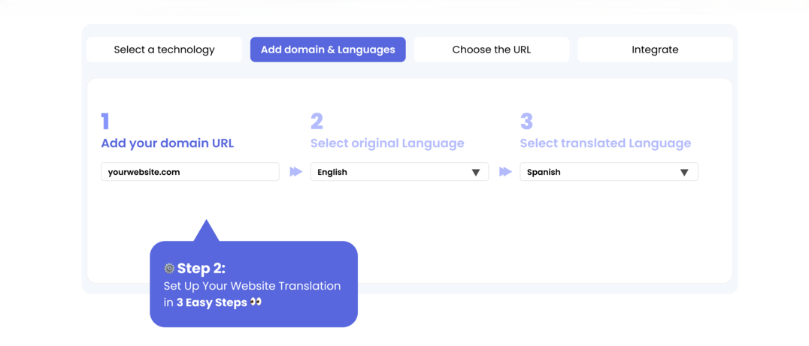The width and height of the screenshot is (809, 346).
Task: Click the dropdown arrow next to Spanish
Action: [684, 173]
